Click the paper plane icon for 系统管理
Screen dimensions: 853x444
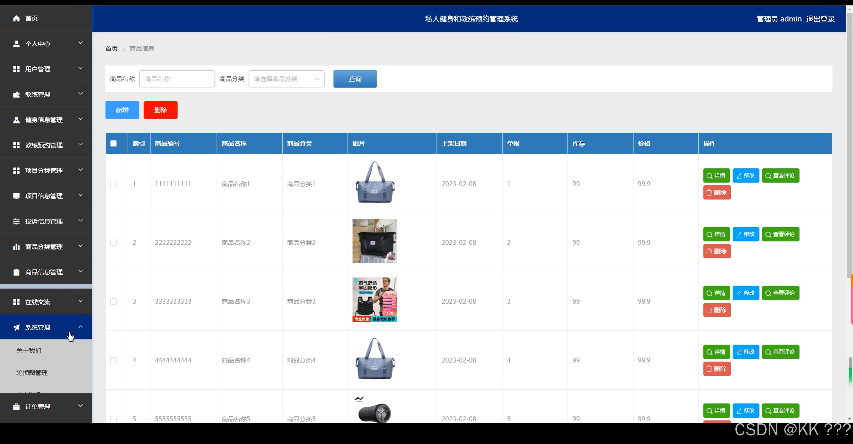pos(16,327)
